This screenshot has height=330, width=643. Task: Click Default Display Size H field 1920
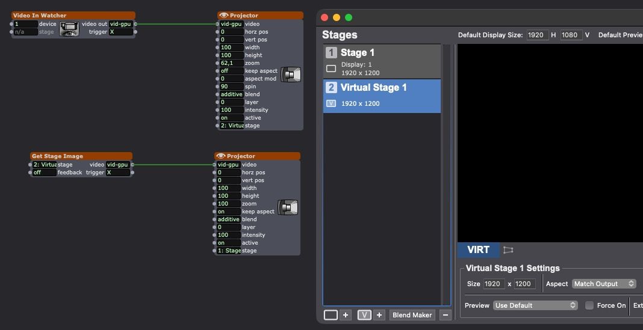pyautogui.click(x=537, y=35)
